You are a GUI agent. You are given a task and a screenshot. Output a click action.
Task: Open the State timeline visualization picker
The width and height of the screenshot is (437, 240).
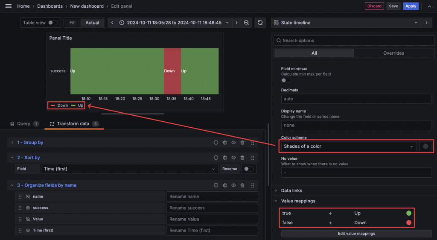pos(346,23)
